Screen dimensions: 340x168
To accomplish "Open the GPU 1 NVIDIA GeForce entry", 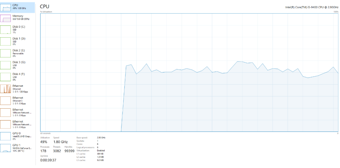I will pos(6,148).
